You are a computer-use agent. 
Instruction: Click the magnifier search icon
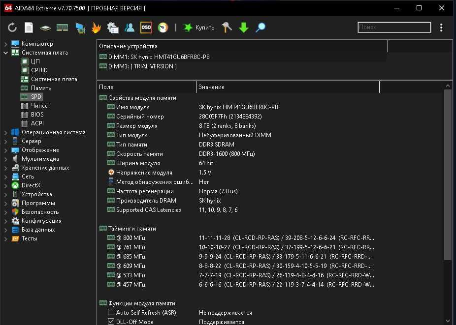(261, 28)
